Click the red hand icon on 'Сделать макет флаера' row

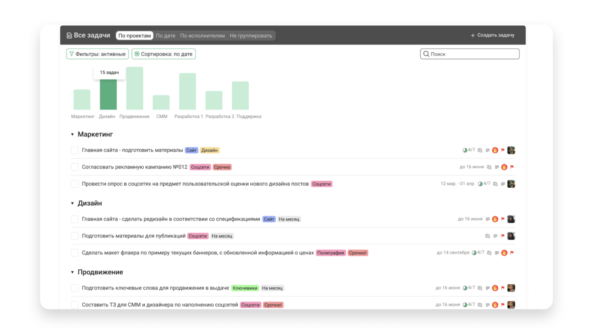[504, 253]
